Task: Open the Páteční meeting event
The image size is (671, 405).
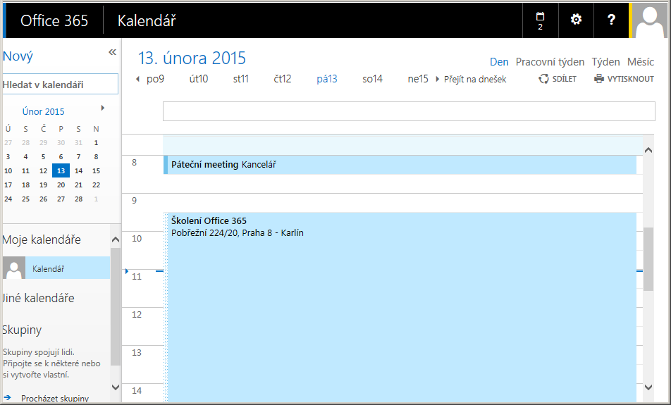Action: (400, 165)
